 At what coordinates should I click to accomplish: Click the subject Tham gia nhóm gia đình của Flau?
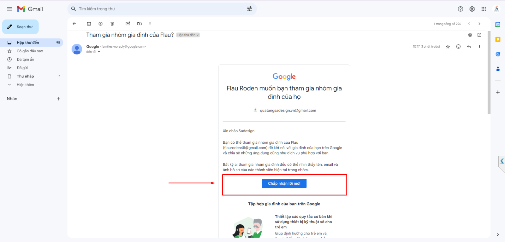pyautogui.click(x=130, y=35)
